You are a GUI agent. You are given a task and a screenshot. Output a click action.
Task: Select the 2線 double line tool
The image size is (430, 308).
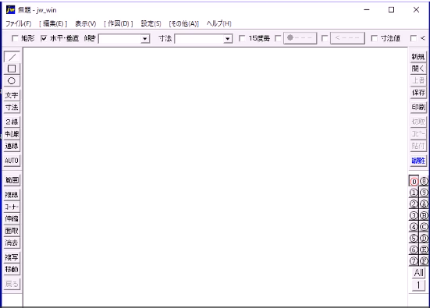click(x=12, y=122)
